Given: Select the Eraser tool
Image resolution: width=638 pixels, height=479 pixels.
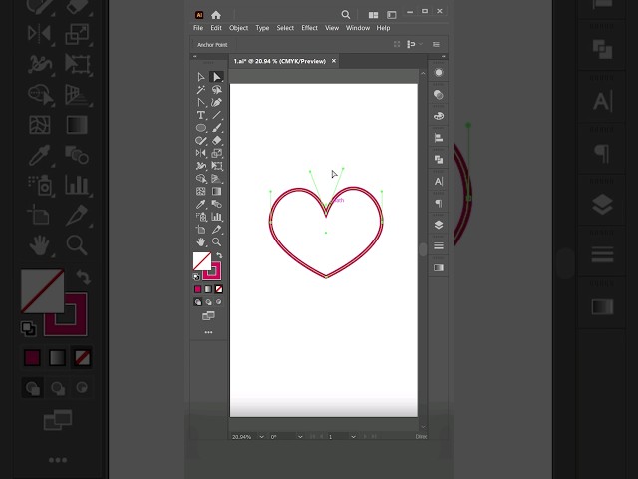Looking at the screenshot, I should point(217,140).
